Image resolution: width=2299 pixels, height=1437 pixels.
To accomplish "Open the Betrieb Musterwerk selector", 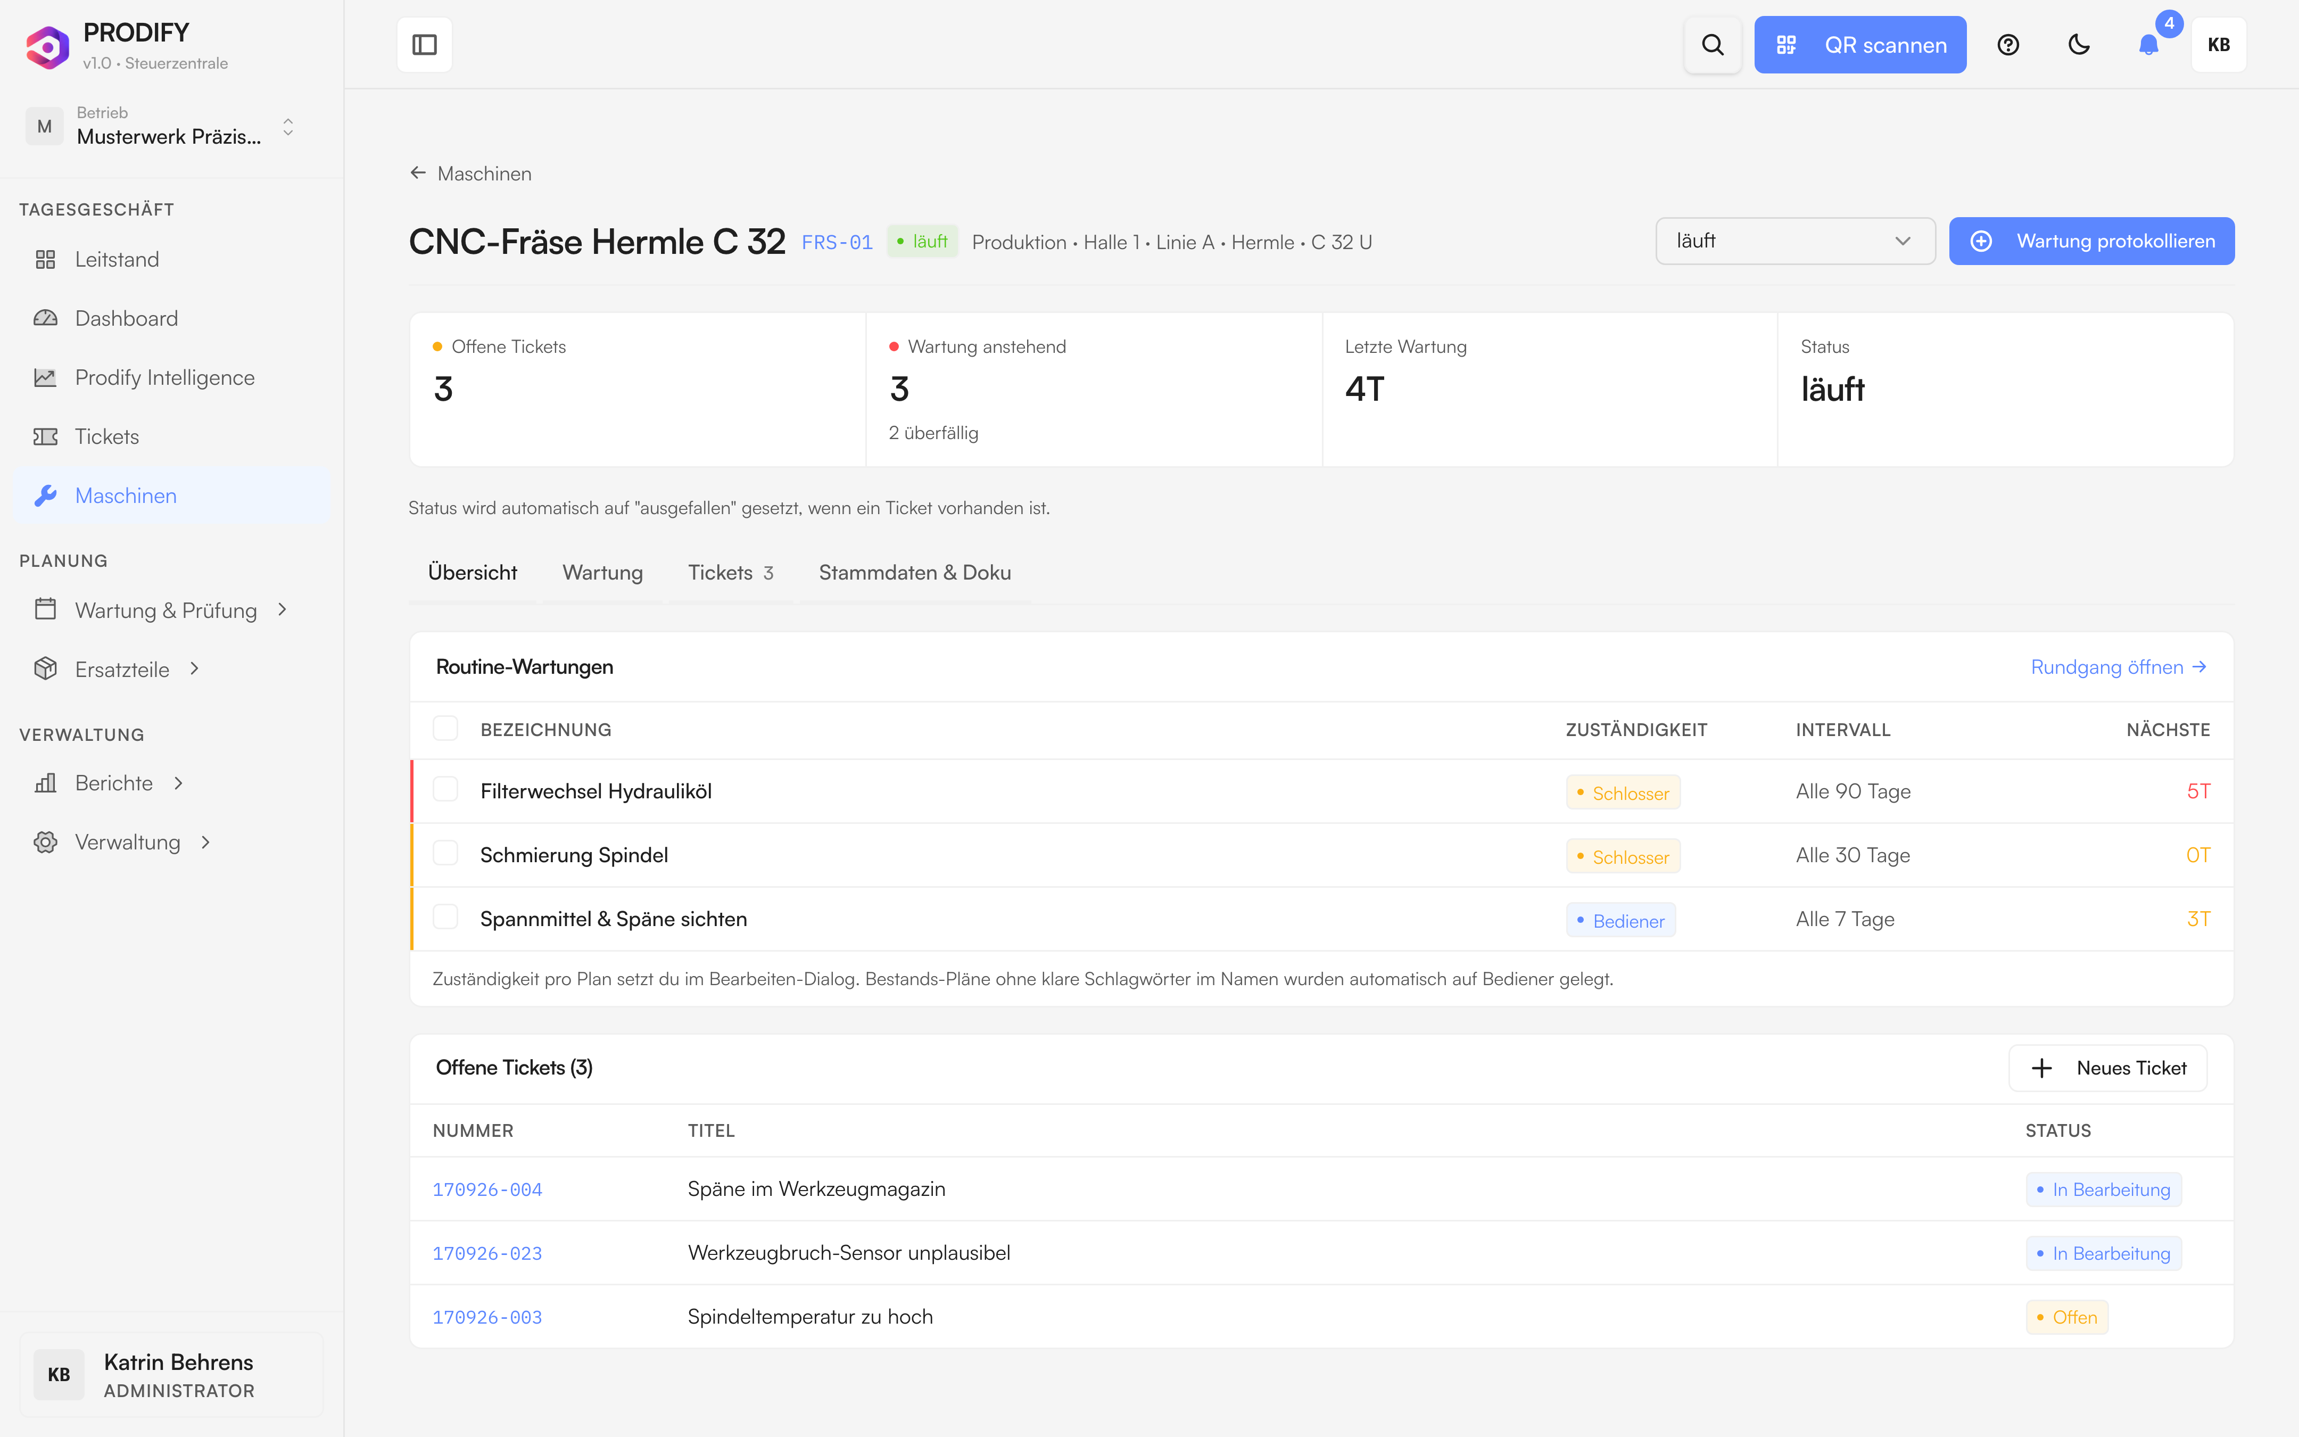I will [x=161, y=126].
